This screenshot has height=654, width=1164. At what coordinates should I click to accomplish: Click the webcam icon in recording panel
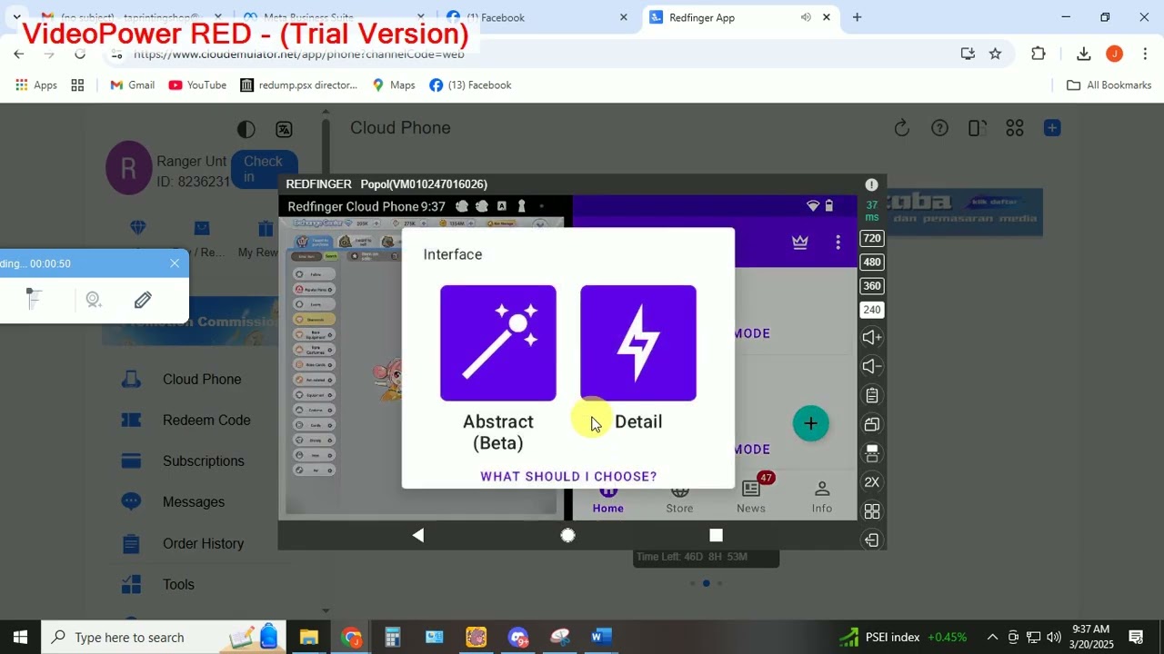pos(94,300)
